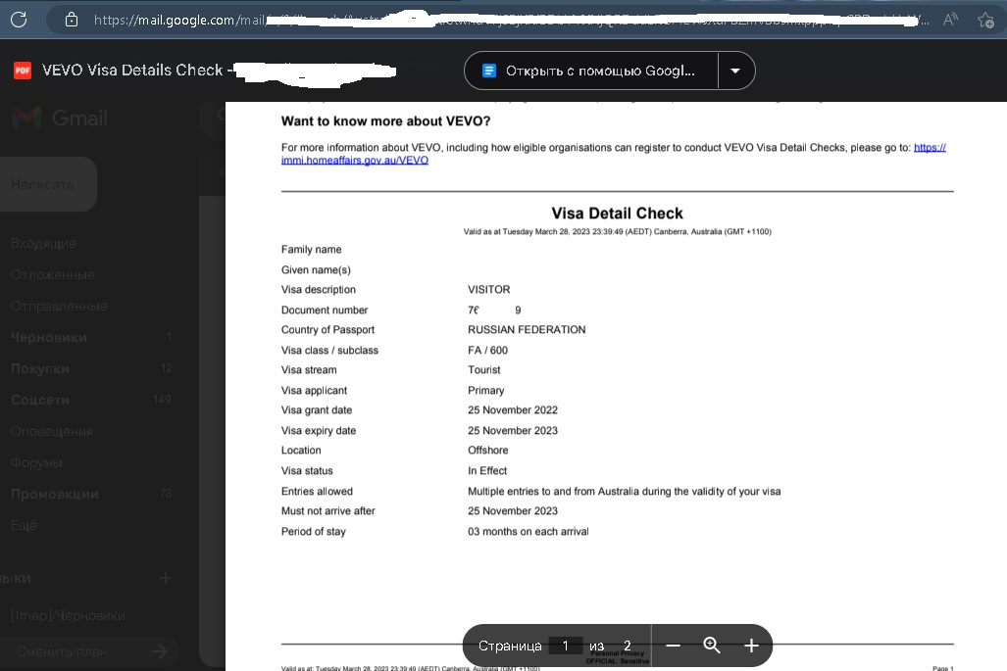The width and height of the screenshot is (1007, 671).
Task: Add page to favorites star icon
Action: (x=985, y=20)
